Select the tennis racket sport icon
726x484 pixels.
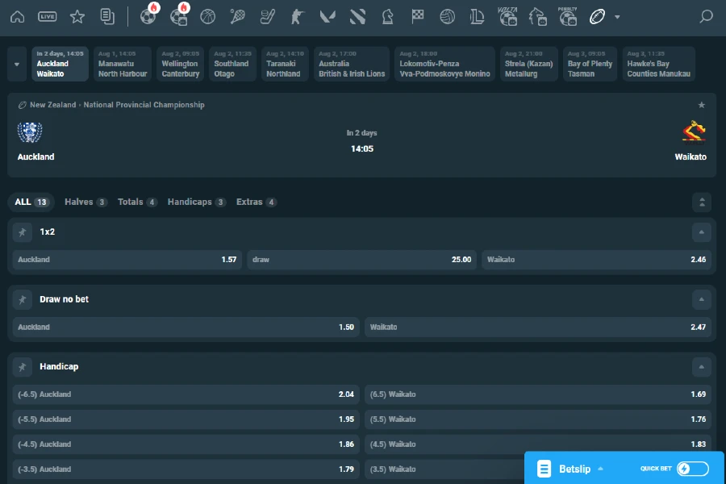click(x=238, y=16)
